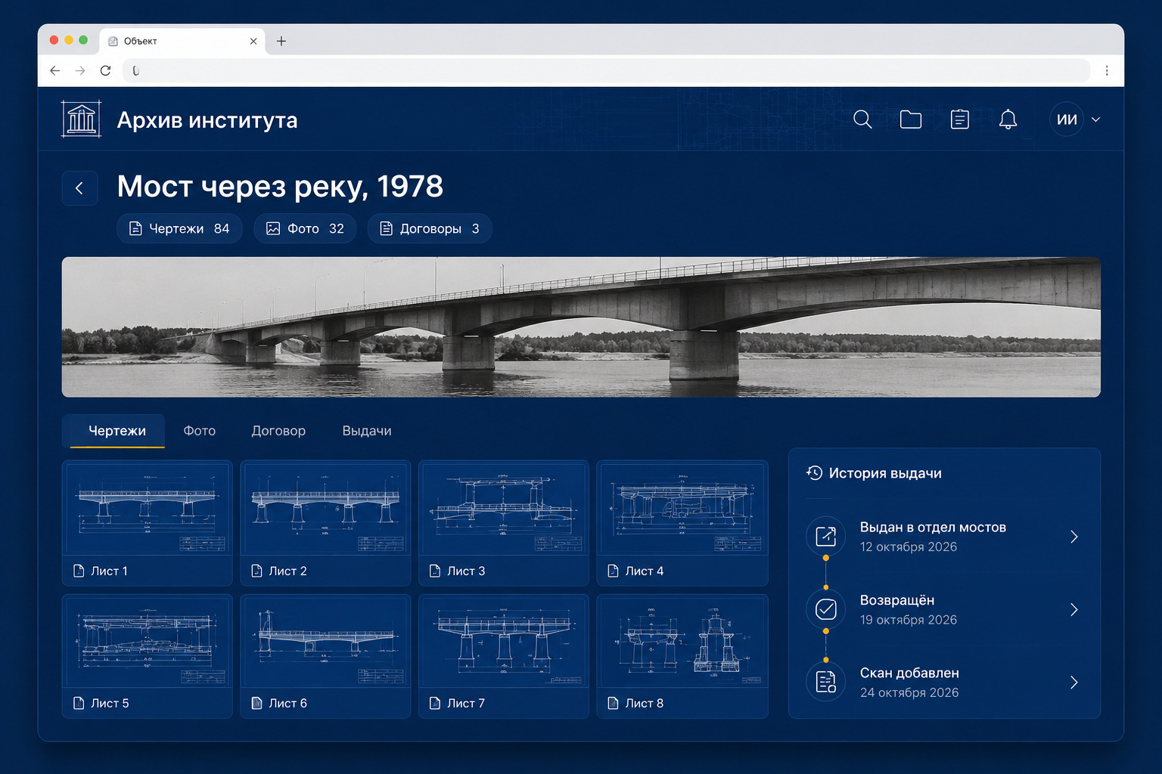Switch to the Фото tab
Image resolution: width=1162 pixels, height=774 pixels.
(200, 431)
